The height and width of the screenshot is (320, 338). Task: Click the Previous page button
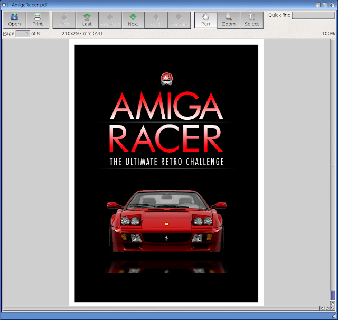coord(110,20)
